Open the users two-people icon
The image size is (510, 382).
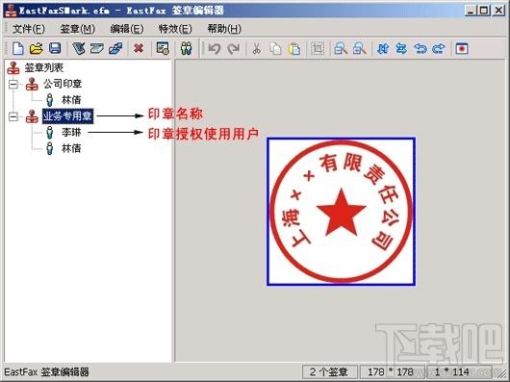pos(186,49)
